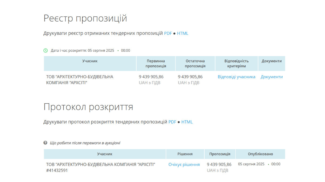The width and height of the screenshot is (325, 182).
Task: Click the 'Реєстр пропозицій' heading
Action: click(x=85, y=18)
